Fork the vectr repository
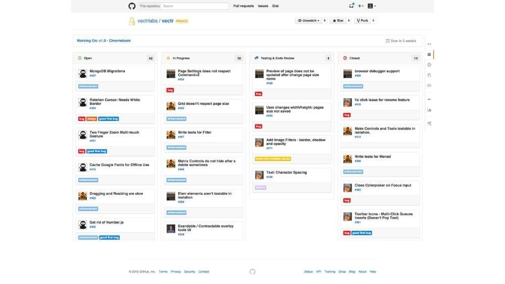 click(362, 21)
